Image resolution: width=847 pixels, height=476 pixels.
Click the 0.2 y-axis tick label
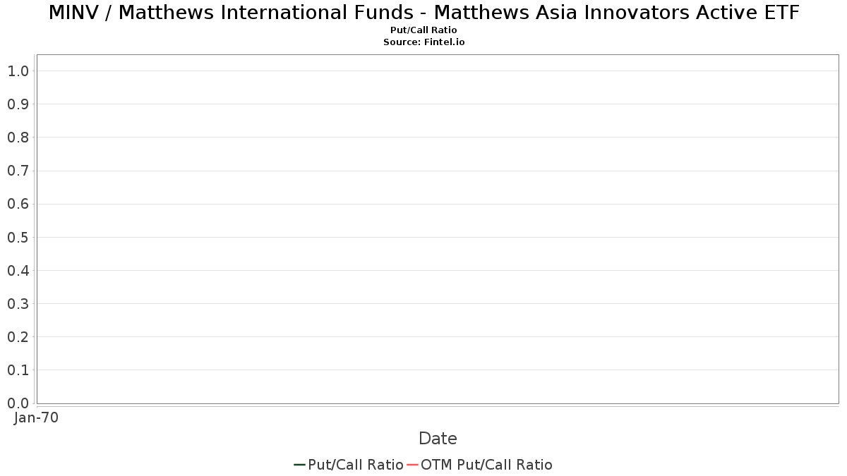pos(18,337)
